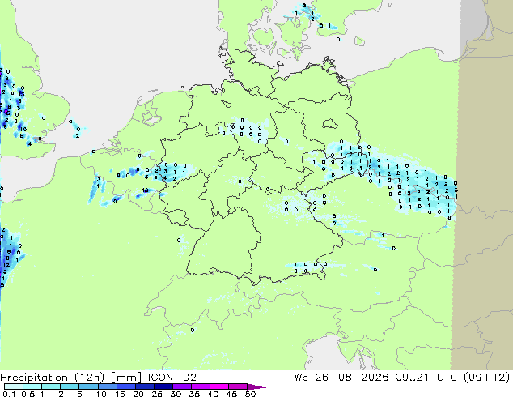Image resolution: width=513 pixels, height=397 pixels.
Task: Click the '50' legend scale label
Action: (x=250, y=394)
